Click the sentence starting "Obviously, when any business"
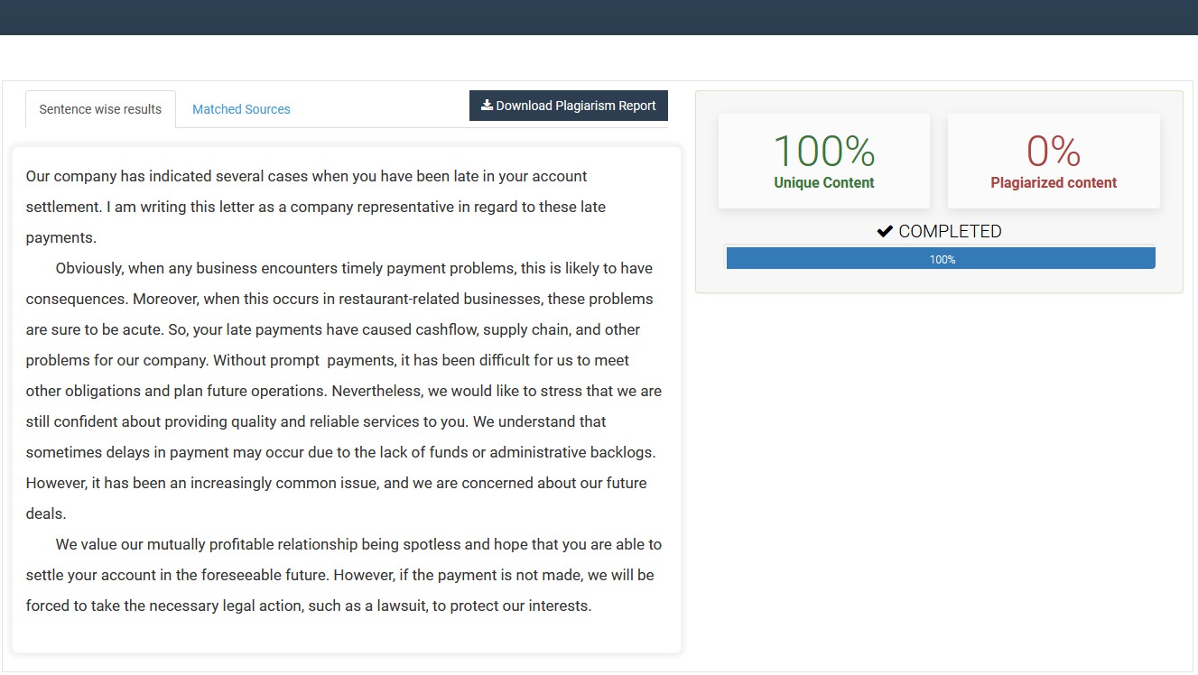 (x=354, y=268)
